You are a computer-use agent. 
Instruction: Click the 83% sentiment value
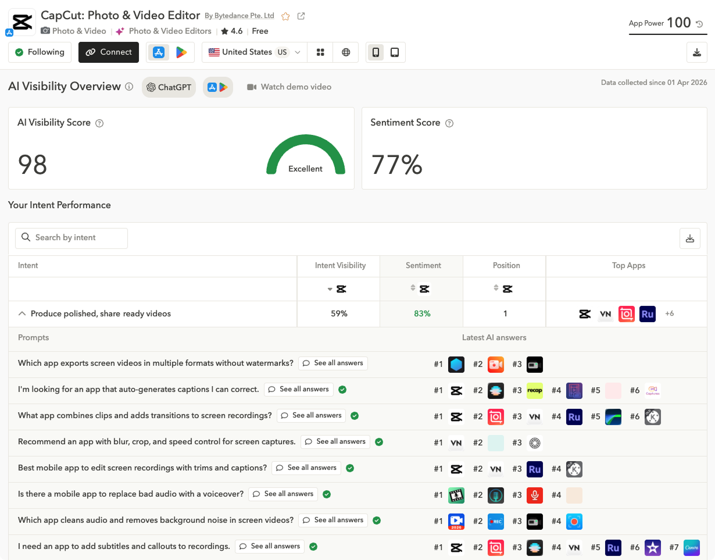coord(422,314)
